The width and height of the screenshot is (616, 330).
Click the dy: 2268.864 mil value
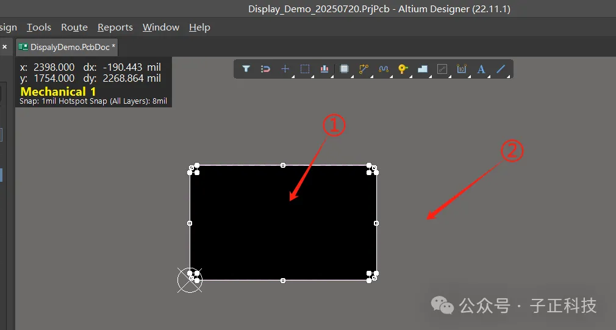[122, 78]
